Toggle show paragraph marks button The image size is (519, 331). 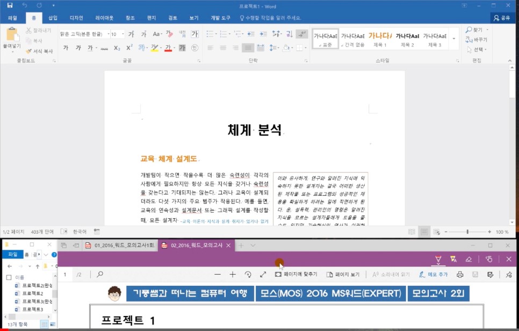point(301,34)
